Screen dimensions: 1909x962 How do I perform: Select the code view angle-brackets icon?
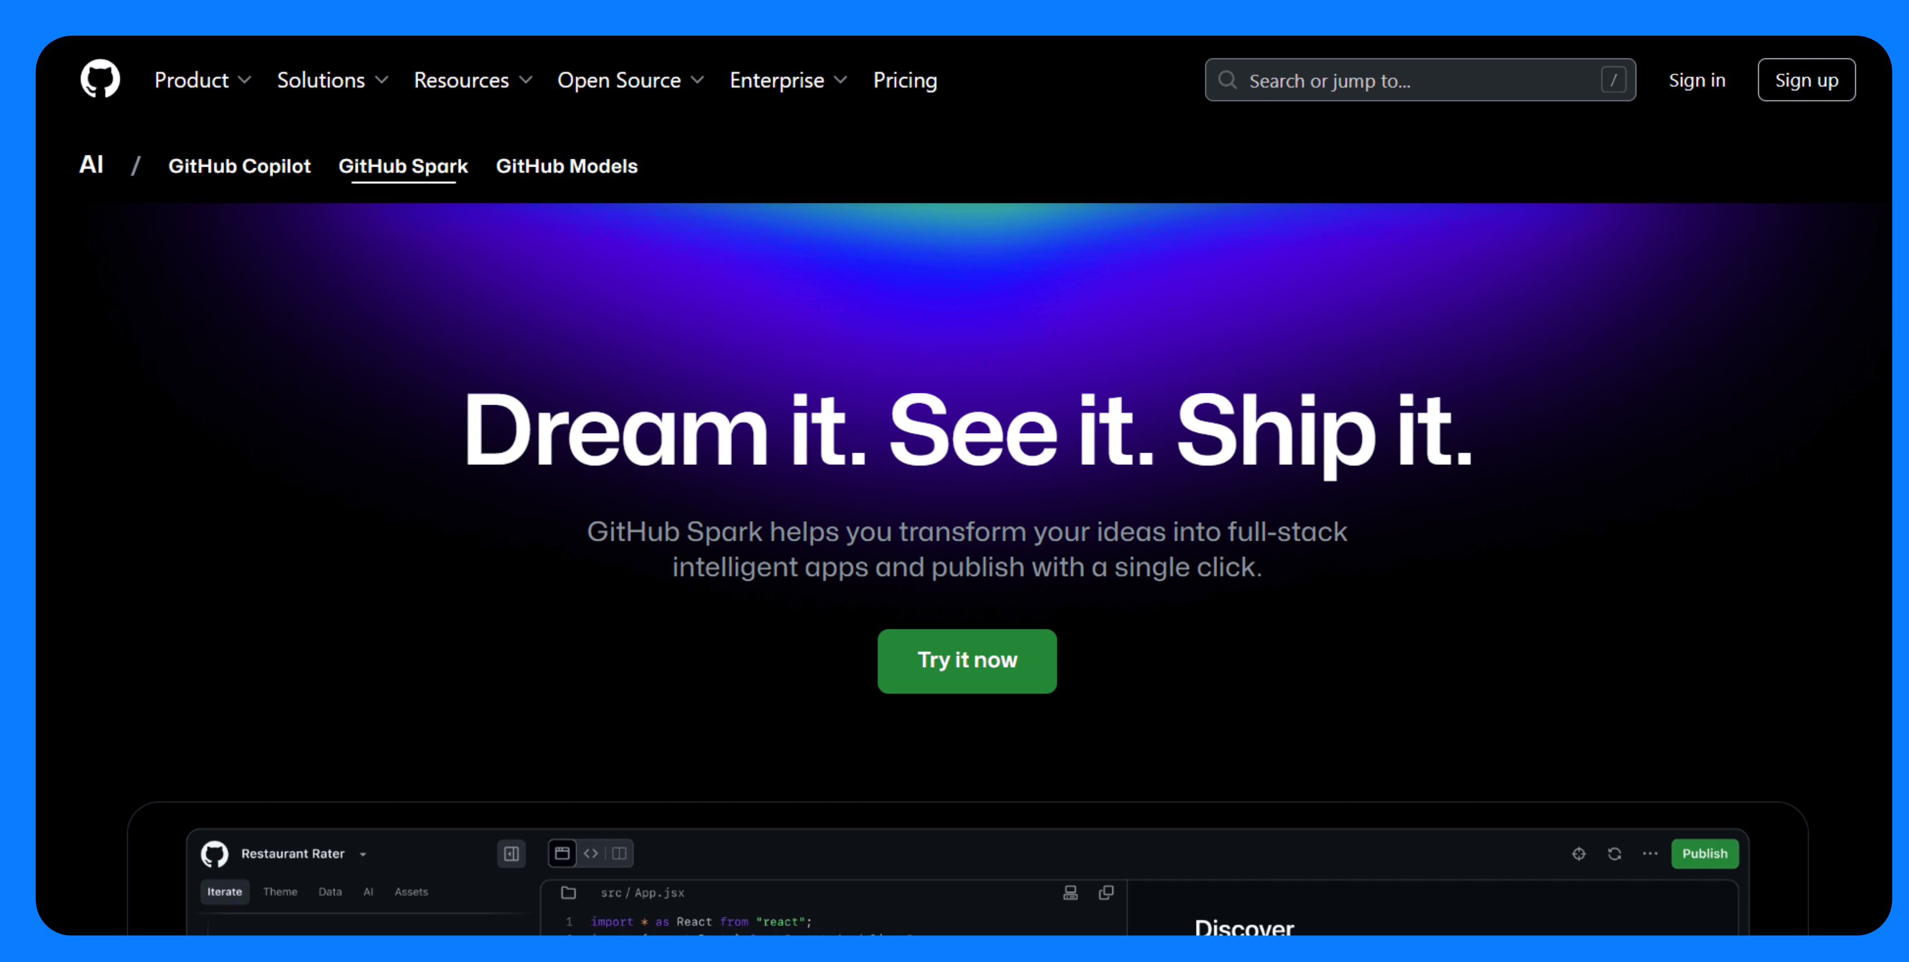tap(591, 853)
